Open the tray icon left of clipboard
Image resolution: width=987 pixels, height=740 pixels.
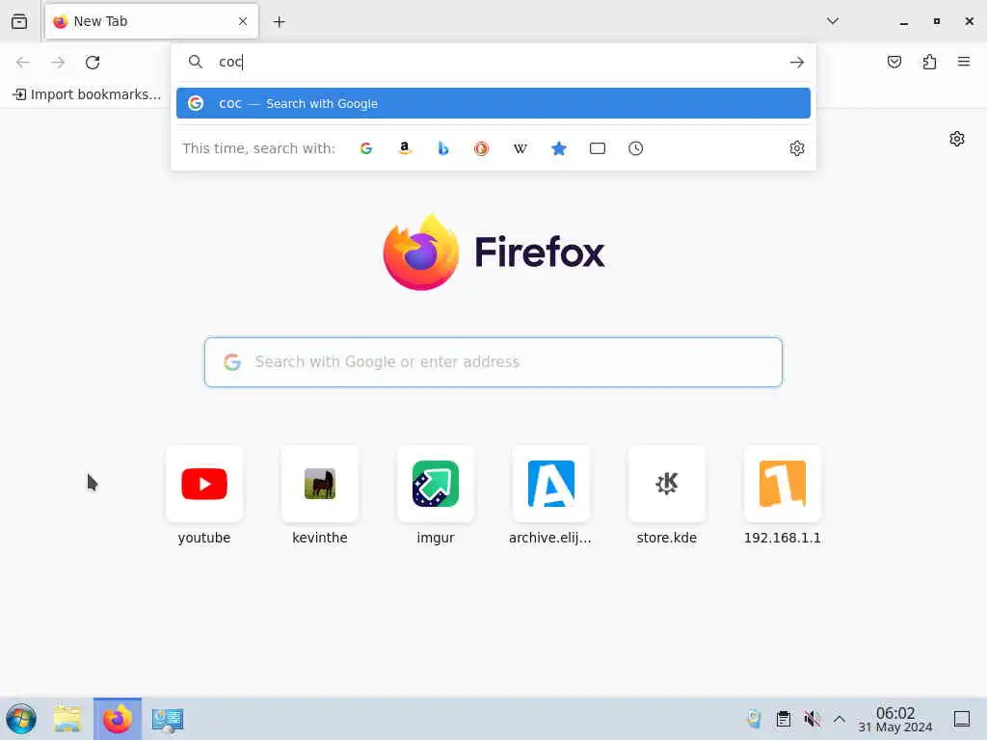pos(754,719)
